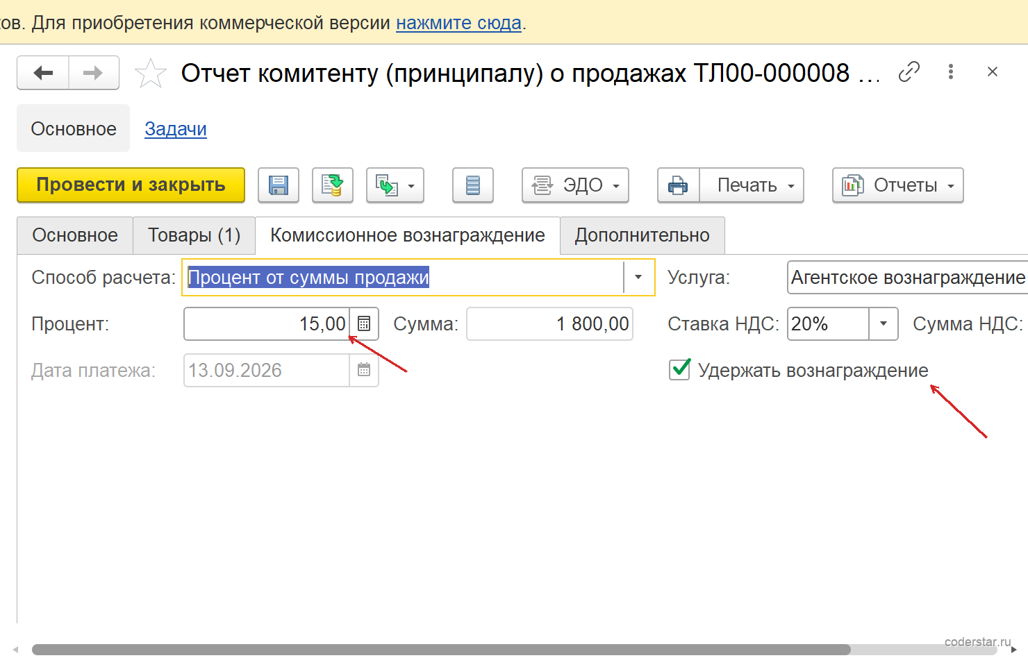Click the printer icon button

(678, 185)
